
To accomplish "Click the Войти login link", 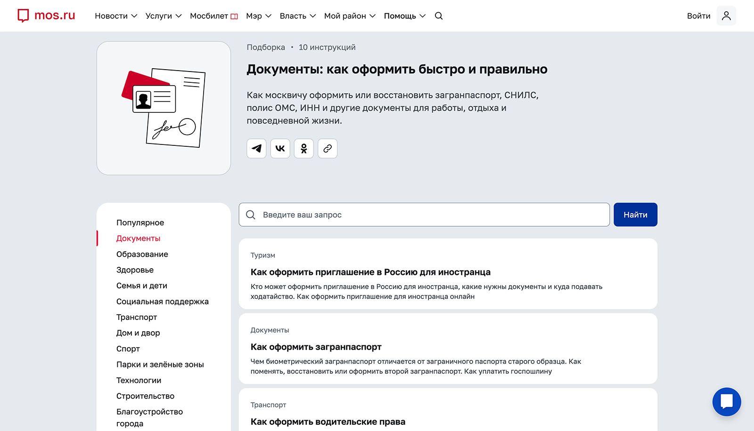I will click(x=698, y=16).
